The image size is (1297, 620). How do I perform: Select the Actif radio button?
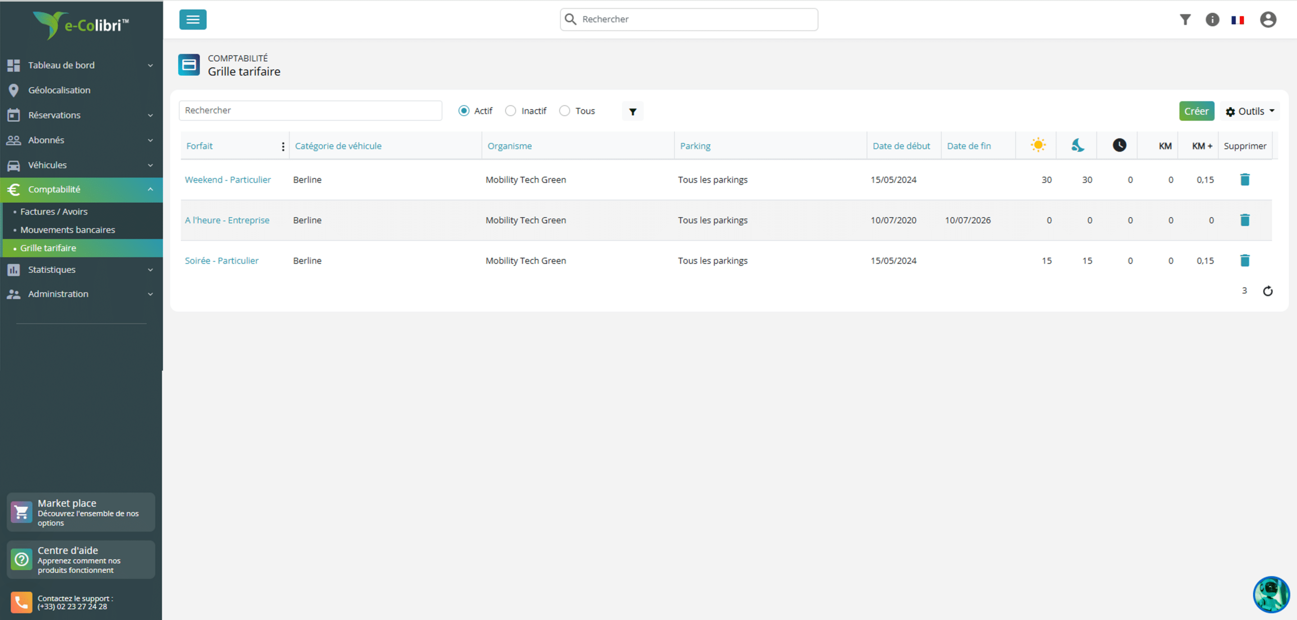(464, 111)
